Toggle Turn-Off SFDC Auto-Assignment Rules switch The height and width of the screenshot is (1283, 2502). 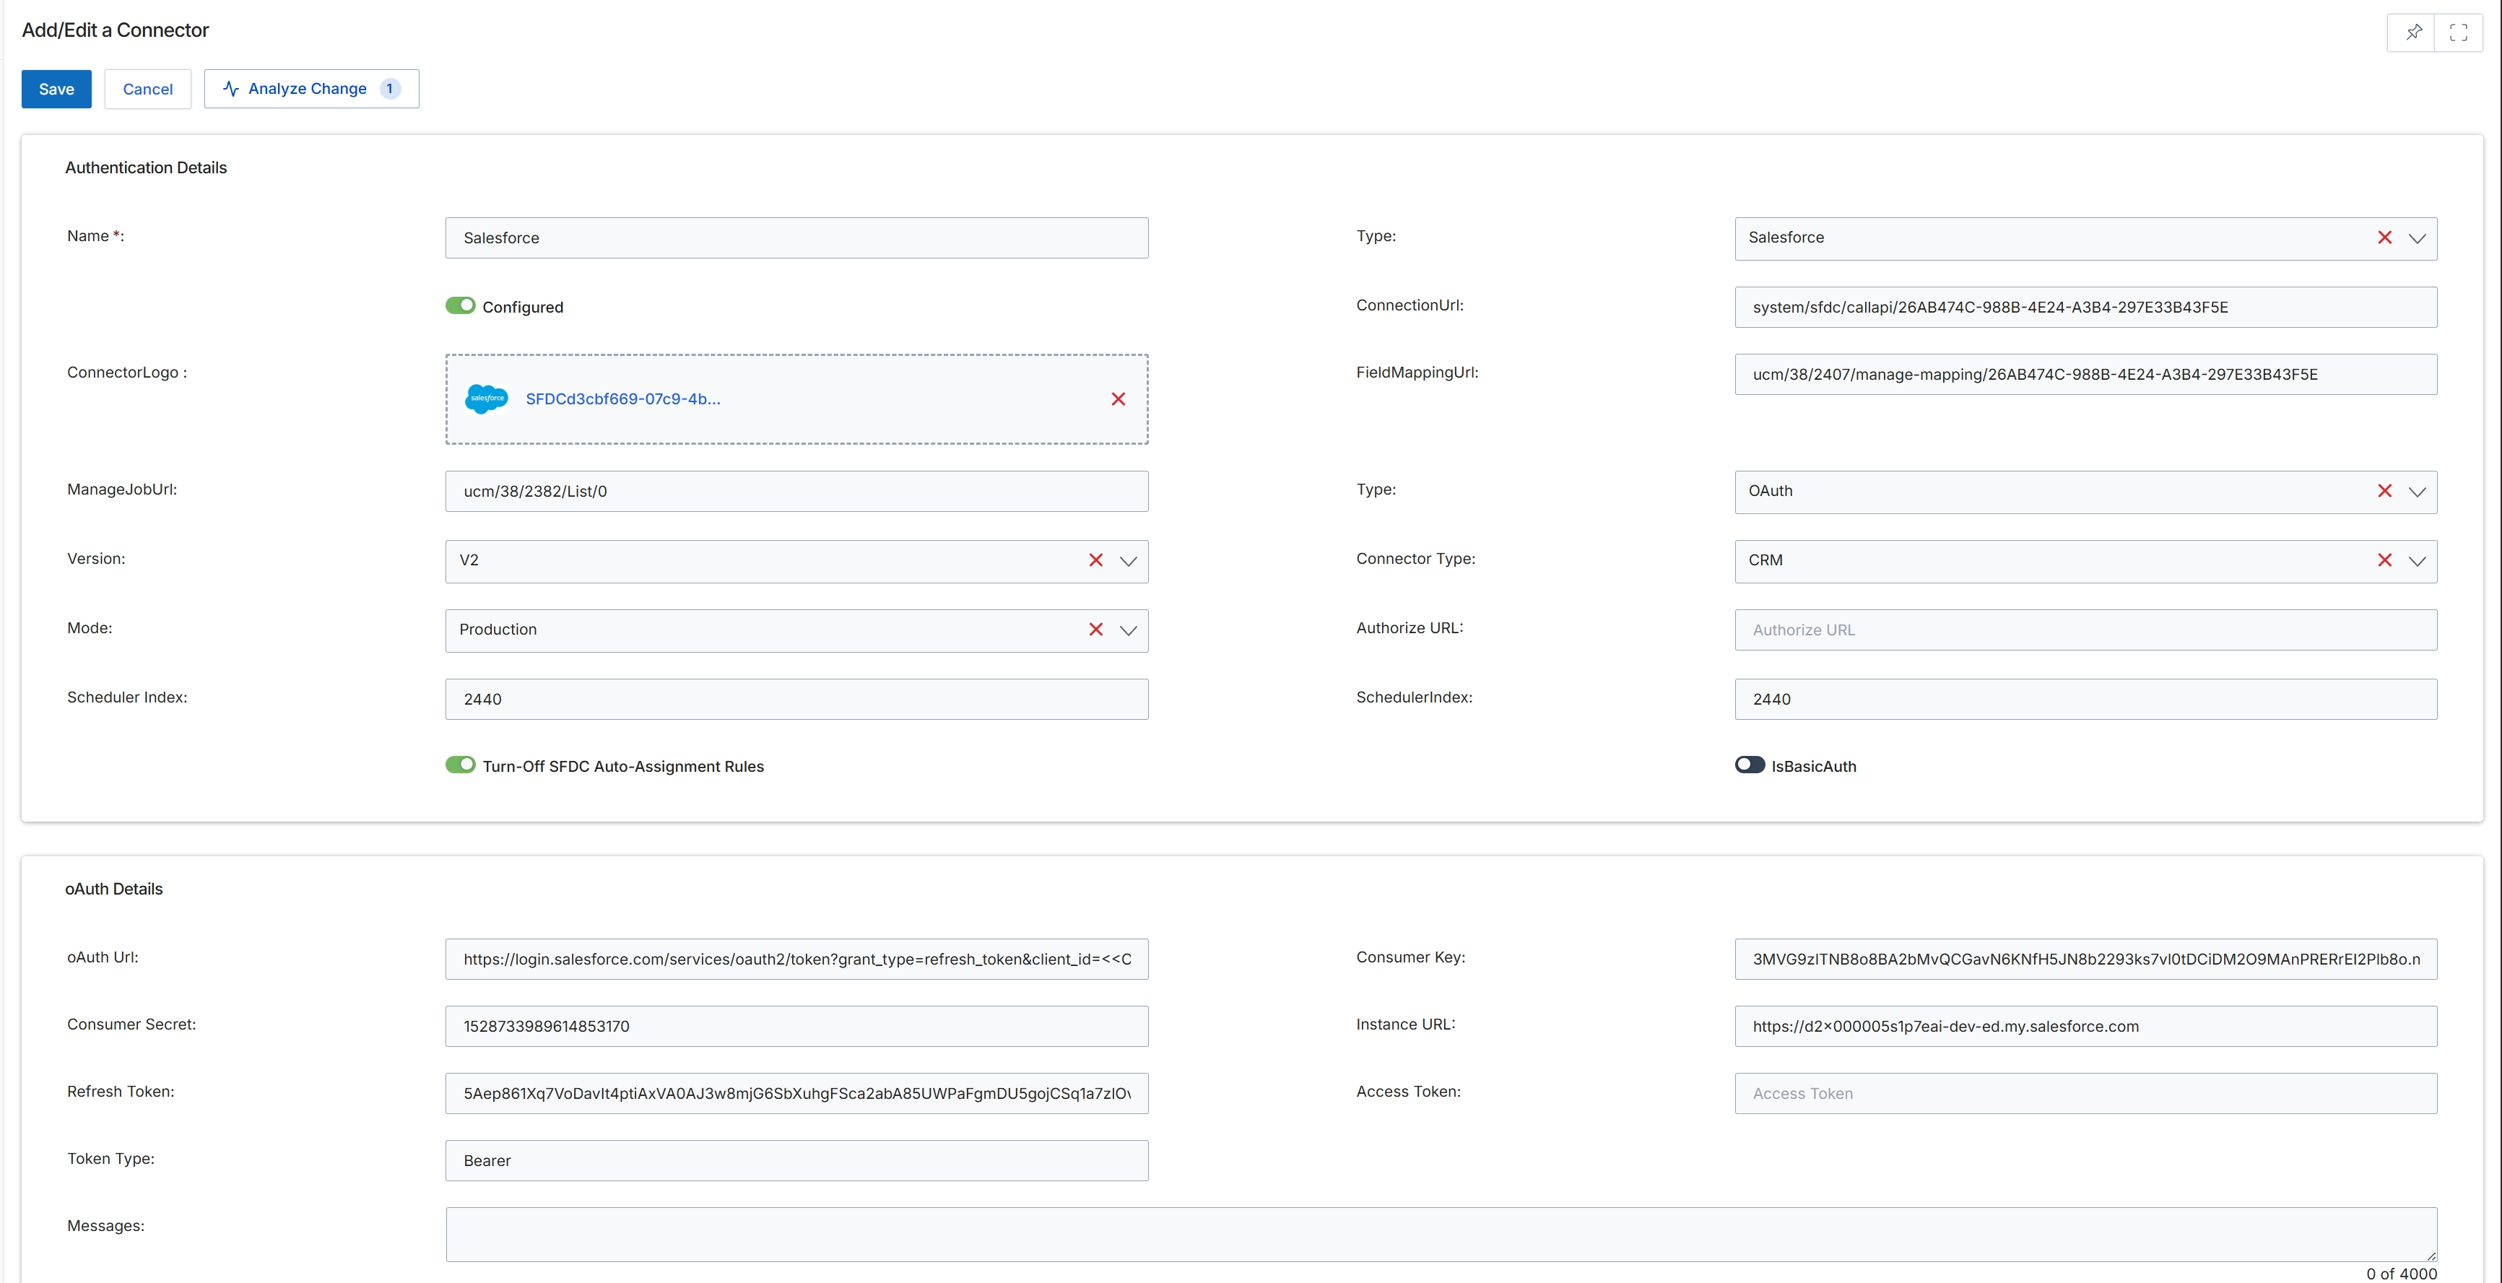[461, 765]
